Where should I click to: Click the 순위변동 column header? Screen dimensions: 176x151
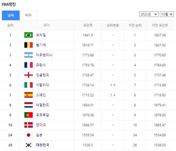click(x=113, y=25)
